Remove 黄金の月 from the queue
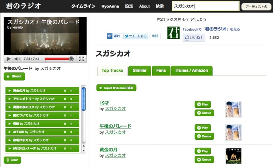The image size is (273, 167). 65,90
